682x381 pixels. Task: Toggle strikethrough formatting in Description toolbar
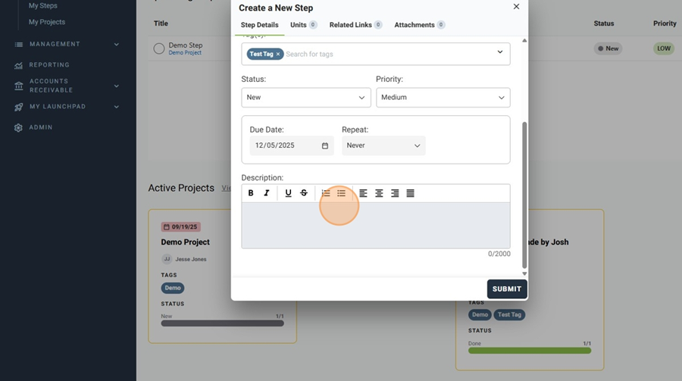[304, 193]
